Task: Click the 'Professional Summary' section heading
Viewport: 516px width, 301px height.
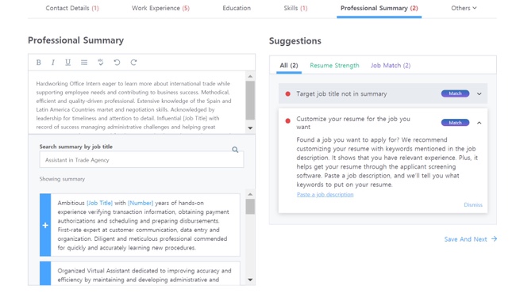Action: pos(75,40)
